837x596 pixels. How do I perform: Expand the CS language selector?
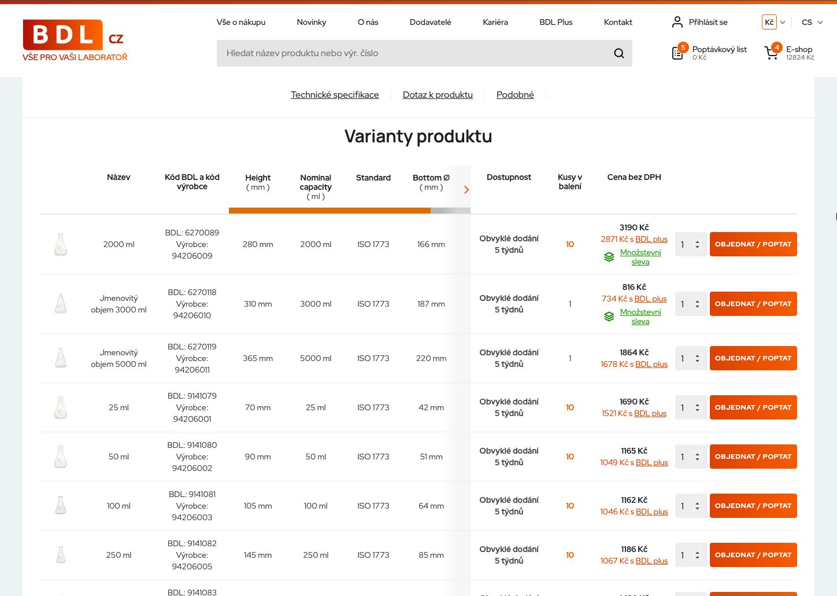coord(812,22)
